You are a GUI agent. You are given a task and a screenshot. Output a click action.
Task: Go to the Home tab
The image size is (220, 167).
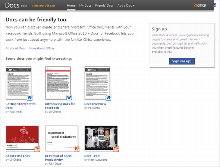tap(71, 6)
